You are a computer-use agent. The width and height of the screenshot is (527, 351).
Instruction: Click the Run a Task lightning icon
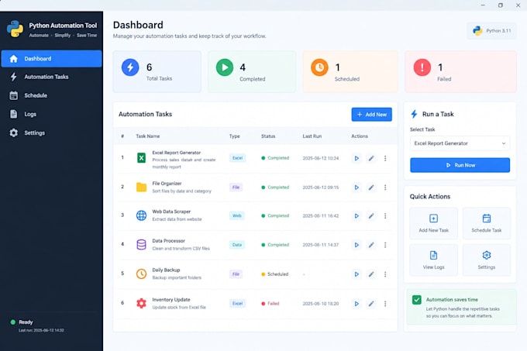point(414,114)
